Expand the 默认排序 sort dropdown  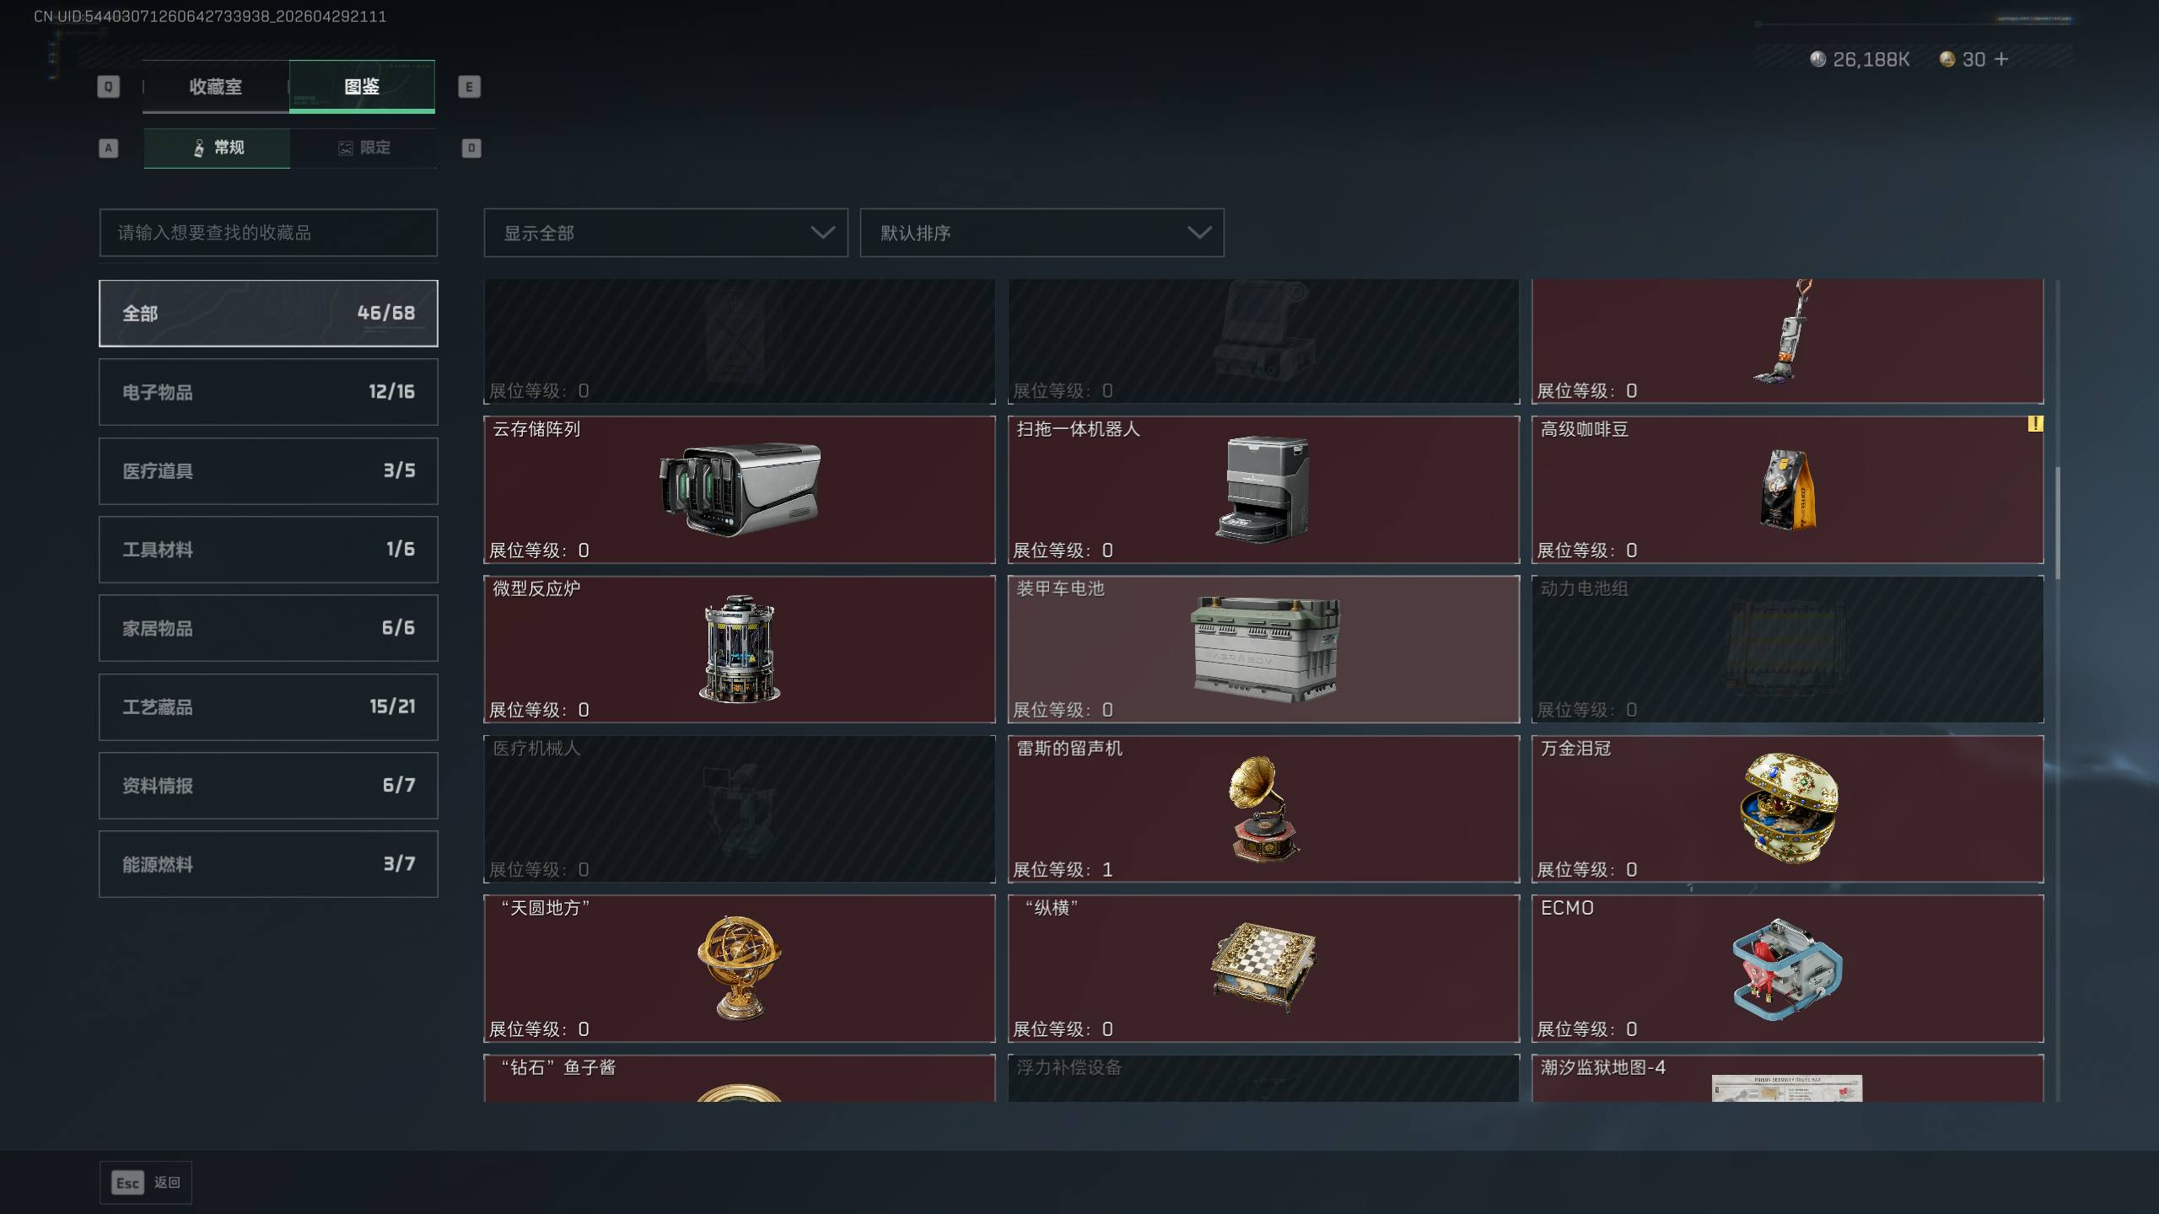pos(1042,233)
